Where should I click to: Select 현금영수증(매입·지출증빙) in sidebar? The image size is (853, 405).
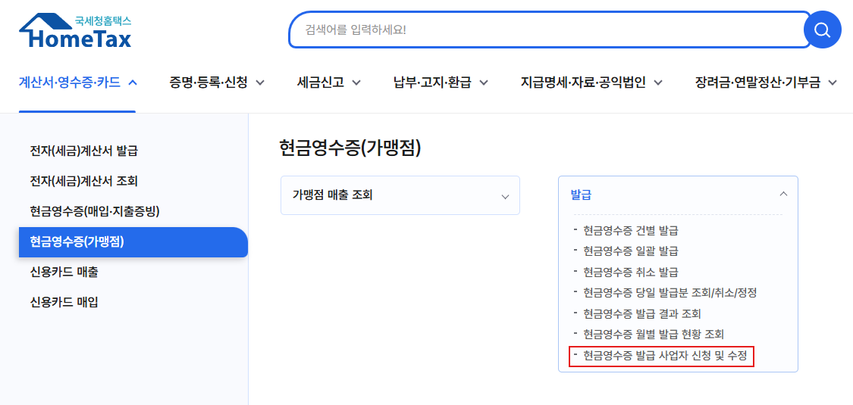pyautogui.click(x=95, y=211)
